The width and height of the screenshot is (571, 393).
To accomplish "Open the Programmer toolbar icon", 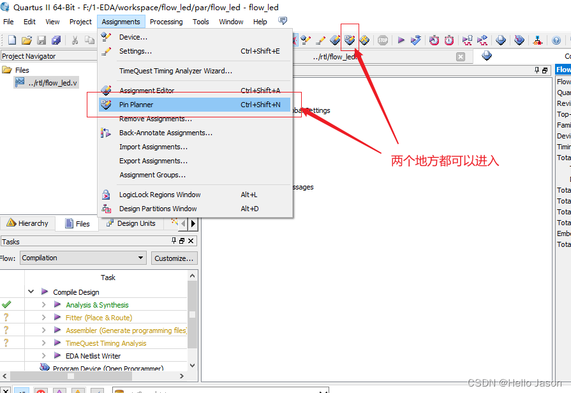I will tap(519, 40).
